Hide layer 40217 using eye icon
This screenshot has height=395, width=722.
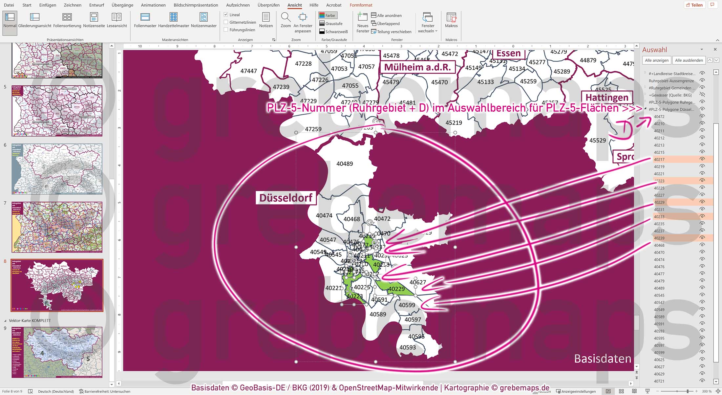pos(702,159)
